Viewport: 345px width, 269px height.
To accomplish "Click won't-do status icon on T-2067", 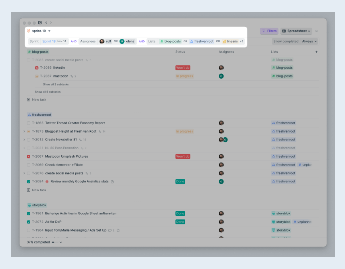I will [29, 156].
